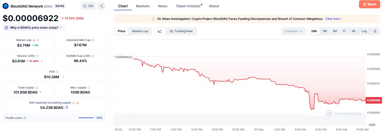
Task: Switch to line chart icon view
Action: 160,31
